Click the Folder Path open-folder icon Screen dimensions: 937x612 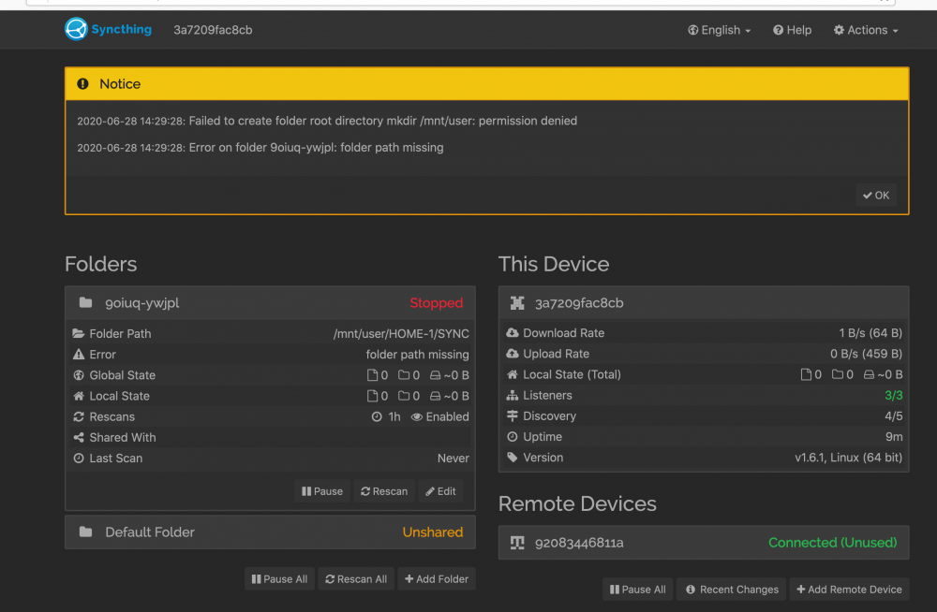(x=79, y=333)
